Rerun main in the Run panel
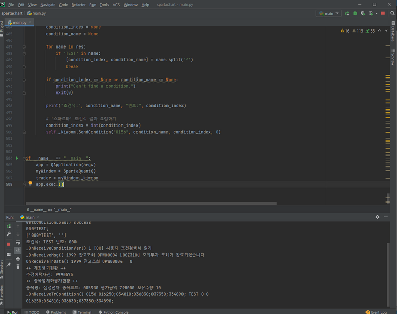This screenshot has width=397, height=314. [x=9, y=226]
